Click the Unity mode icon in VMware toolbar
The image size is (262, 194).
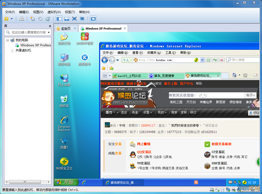coord(82,19)
